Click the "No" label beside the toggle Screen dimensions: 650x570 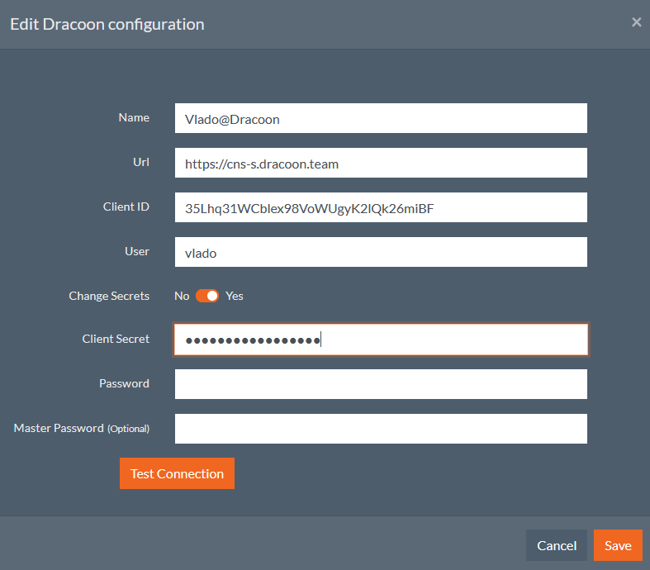point(182,296)
